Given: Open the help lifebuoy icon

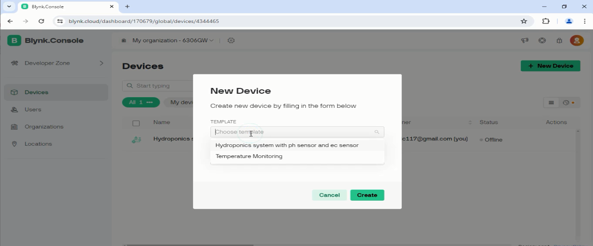Looking at the screenshot, I should click(x=542, y=40).
